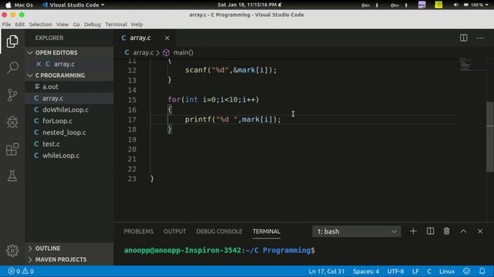
Task: Collapse the C Programming folder section
Action: [69, 75]
